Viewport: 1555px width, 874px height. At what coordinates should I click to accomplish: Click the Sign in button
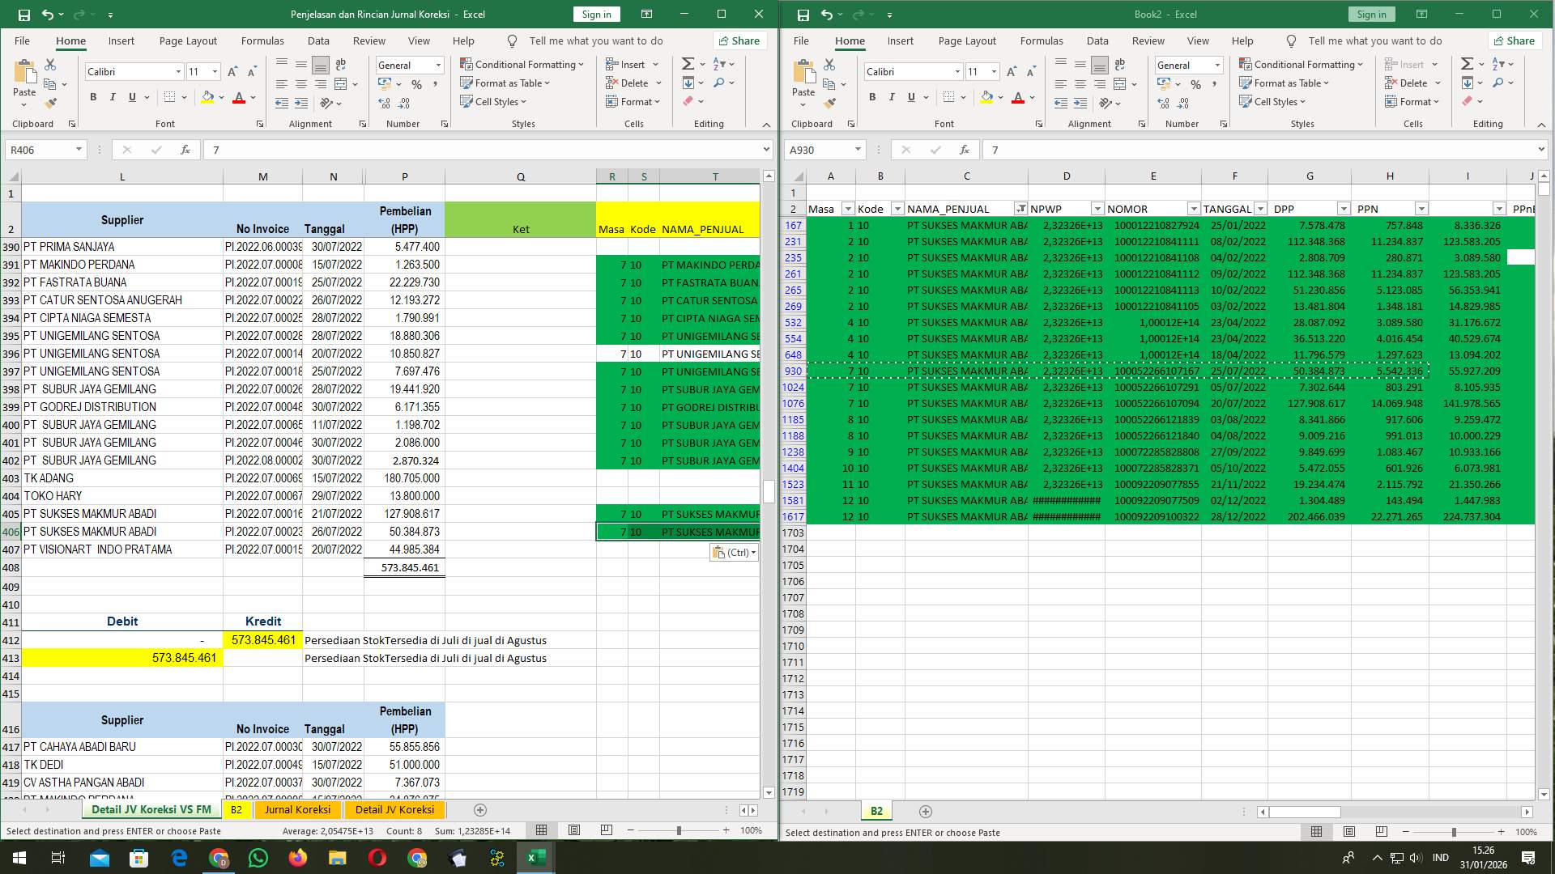[x=596, y=14]
